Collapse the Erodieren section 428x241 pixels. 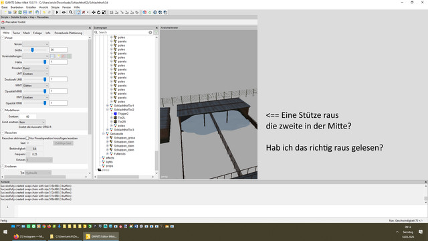coord(3,167)
